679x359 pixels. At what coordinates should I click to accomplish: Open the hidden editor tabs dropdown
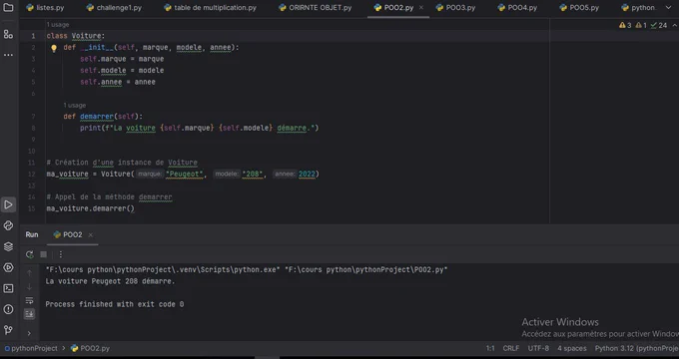click(x=668, y=8)
